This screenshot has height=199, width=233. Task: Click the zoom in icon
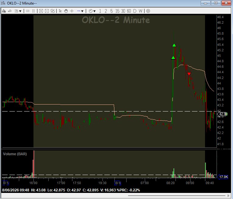(41, 11)
